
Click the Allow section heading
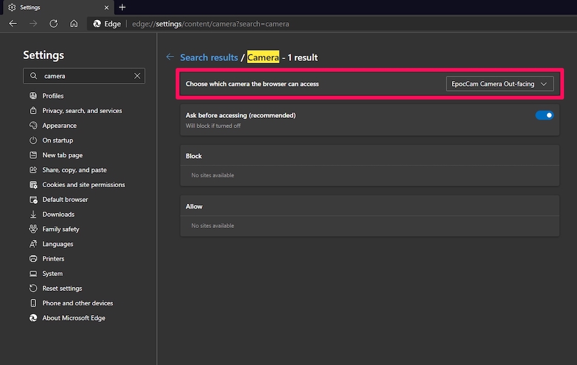(194, 206)
